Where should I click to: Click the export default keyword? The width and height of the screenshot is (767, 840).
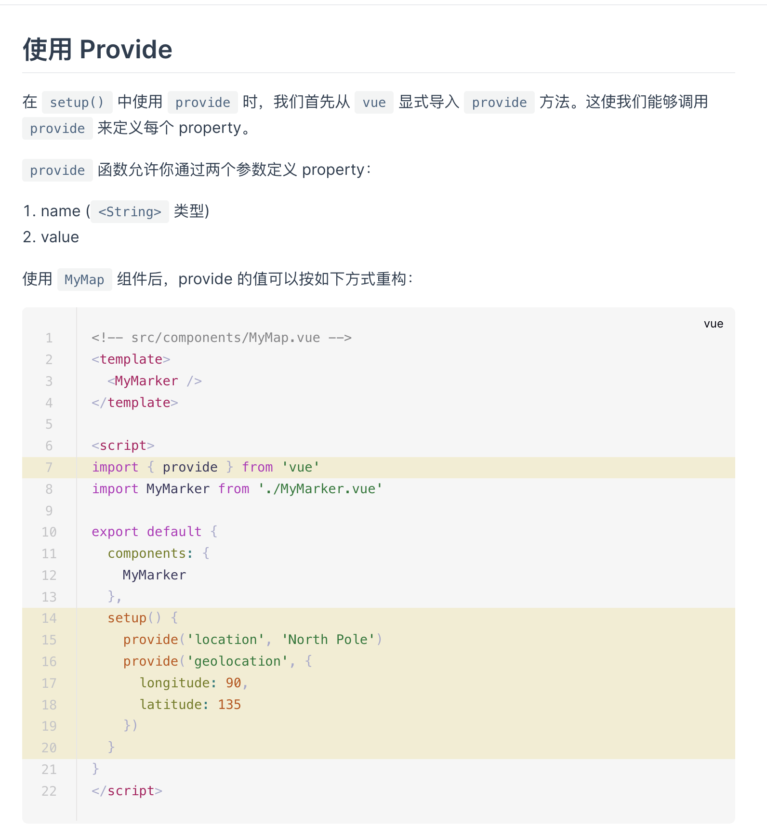pos(146,532)
